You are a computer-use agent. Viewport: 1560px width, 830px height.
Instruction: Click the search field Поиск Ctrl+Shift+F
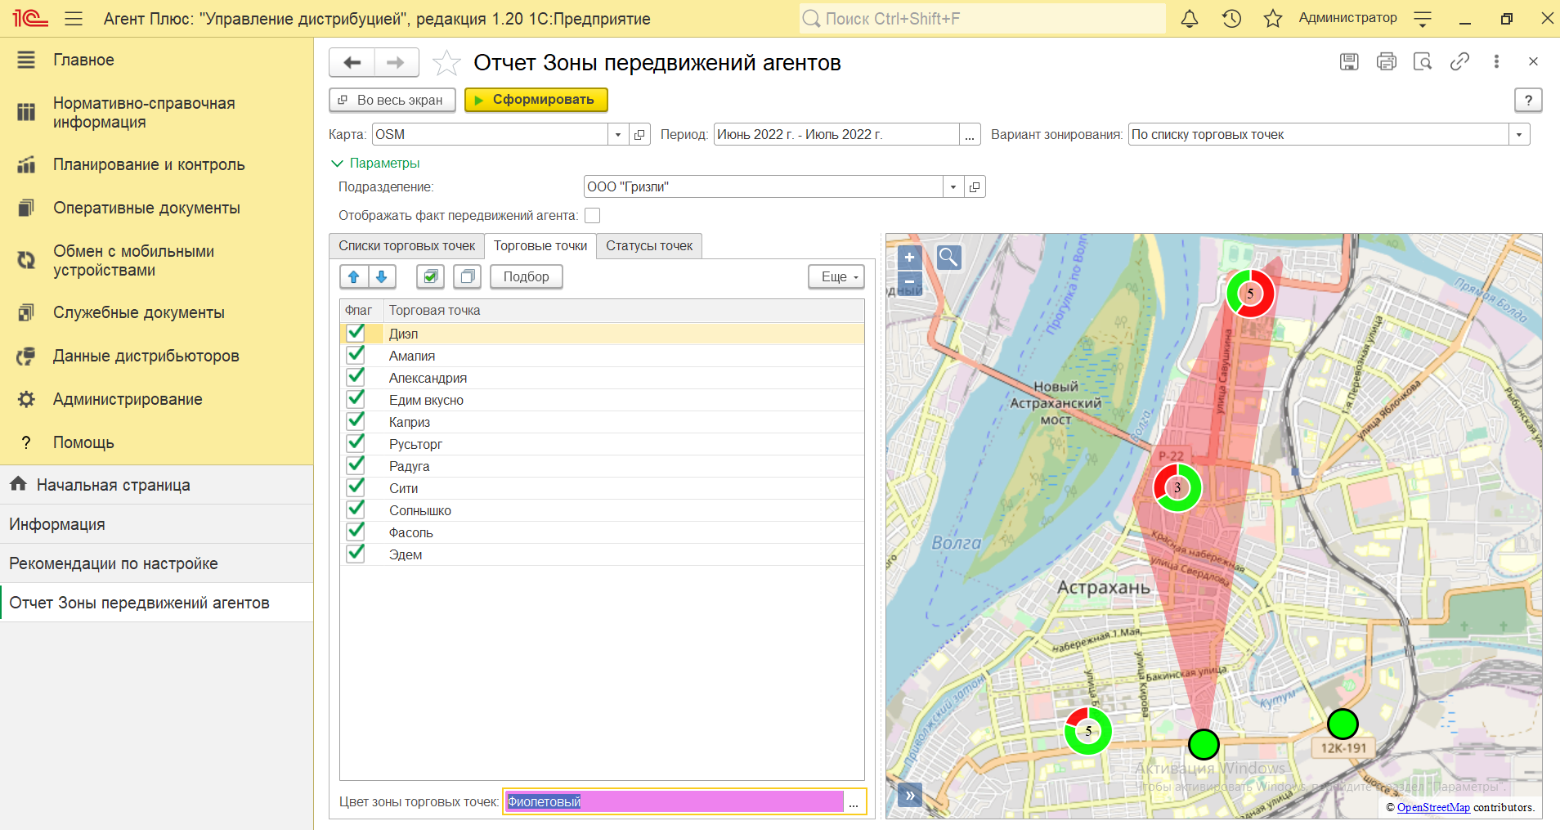(x=982, y=18)
